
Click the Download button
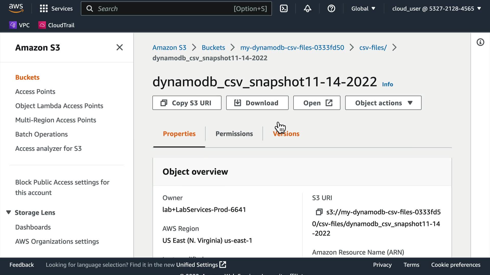[x=257, y=103]
